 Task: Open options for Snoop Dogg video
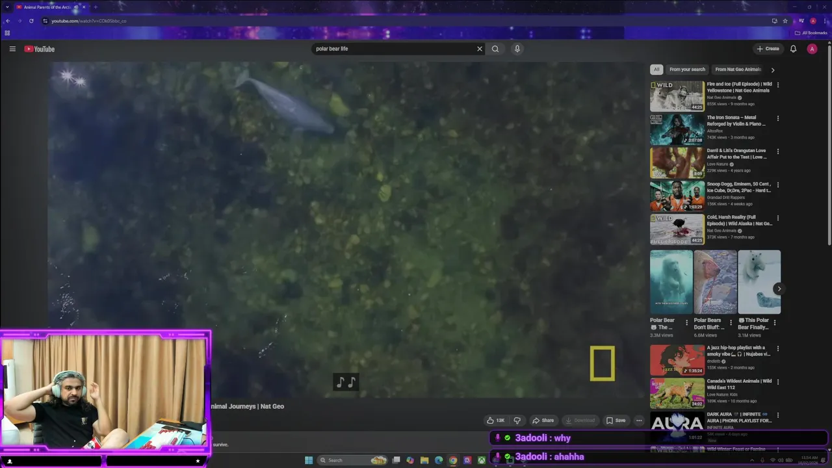pyautogui.click(x=778, y=185)
